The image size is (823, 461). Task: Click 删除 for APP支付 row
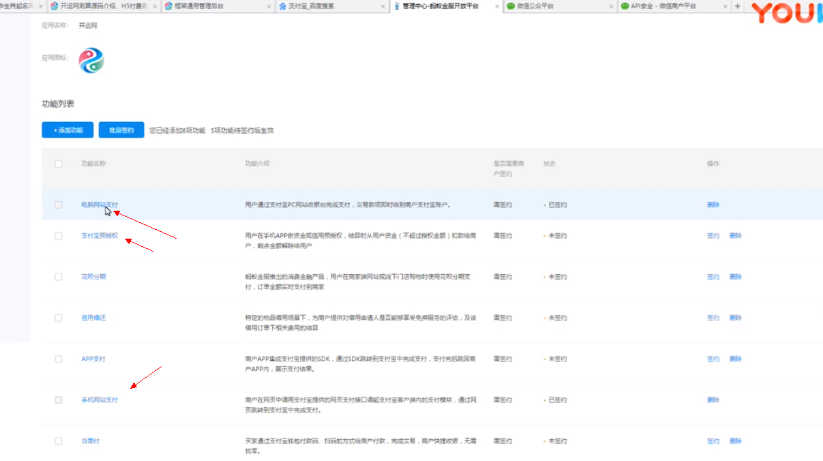coord(736,359)
